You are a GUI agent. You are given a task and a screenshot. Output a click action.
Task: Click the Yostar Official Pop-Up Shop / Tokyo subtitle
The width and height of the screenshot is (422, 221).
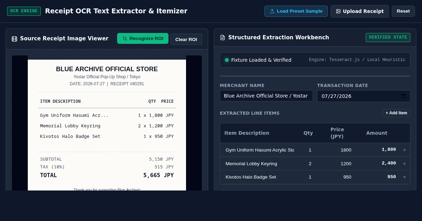[x=107, y=77]
